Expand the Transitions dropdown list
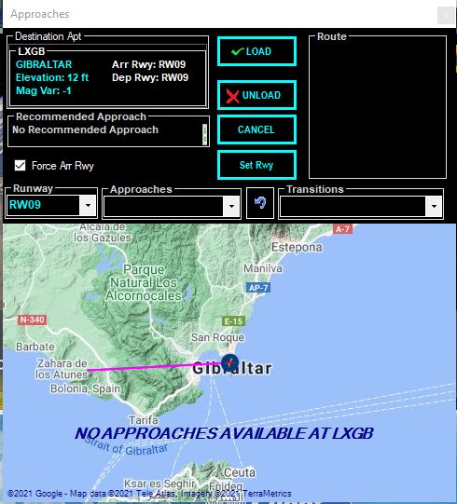Image resolution: width=457 pixels, height=504 pixels. (x=434, y=206)
